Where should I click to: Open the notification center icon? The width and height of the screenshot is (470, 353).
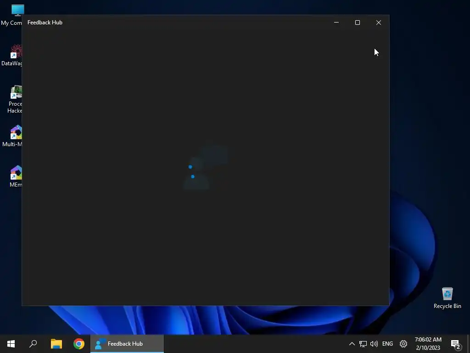pyautogui.click(x=455, y=344)
